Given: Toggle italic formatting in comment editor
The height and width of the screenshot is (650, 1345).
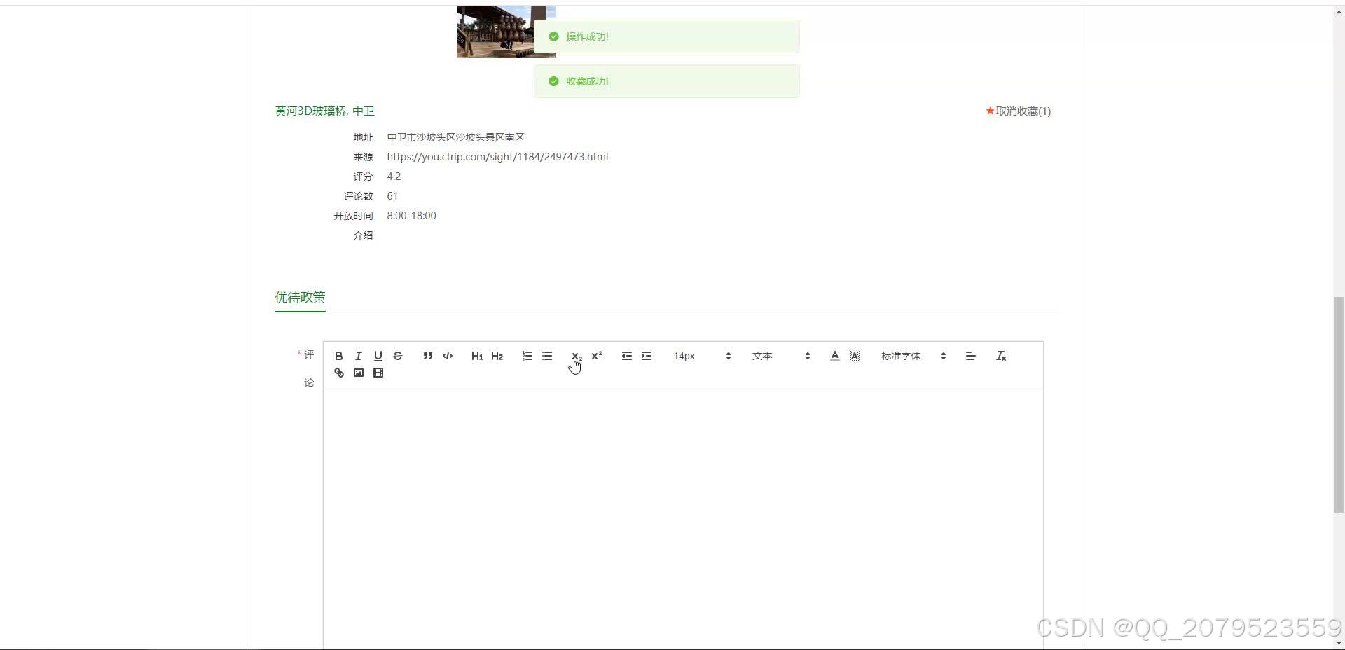Looking at the screenshot, I should click(359, 356).
